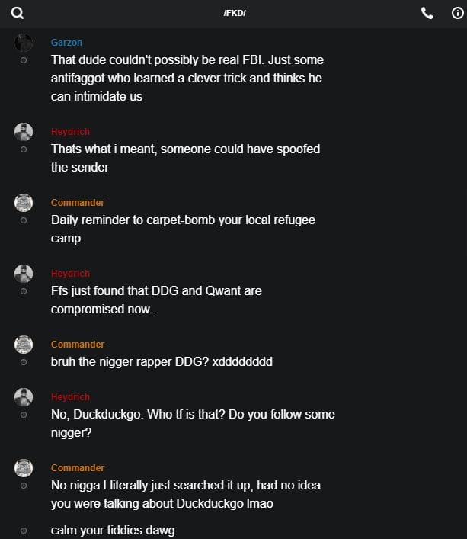
Task: Open chat details via the info icon
Action: click(x=458, y=13)
